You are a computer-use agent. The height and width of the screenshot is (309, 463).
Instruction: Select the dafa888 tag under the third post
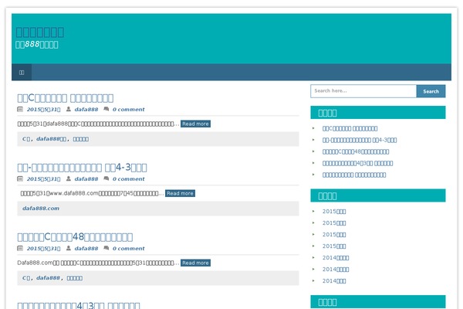[48, 278]
